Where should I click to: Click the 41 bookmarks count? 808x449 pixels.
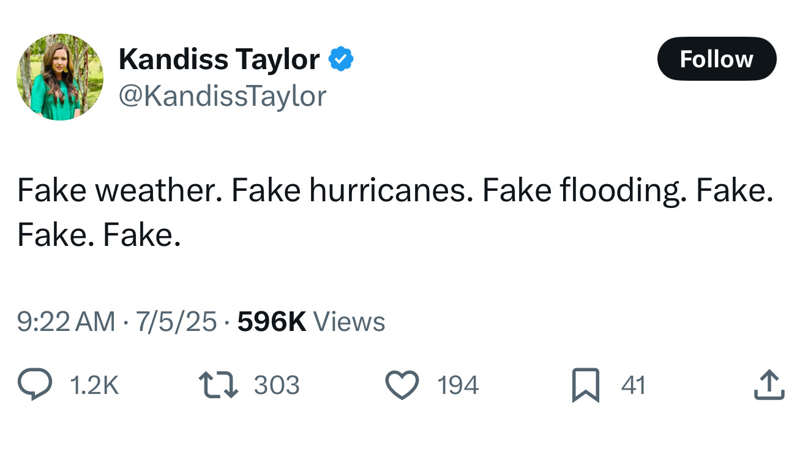coord(633,385)
